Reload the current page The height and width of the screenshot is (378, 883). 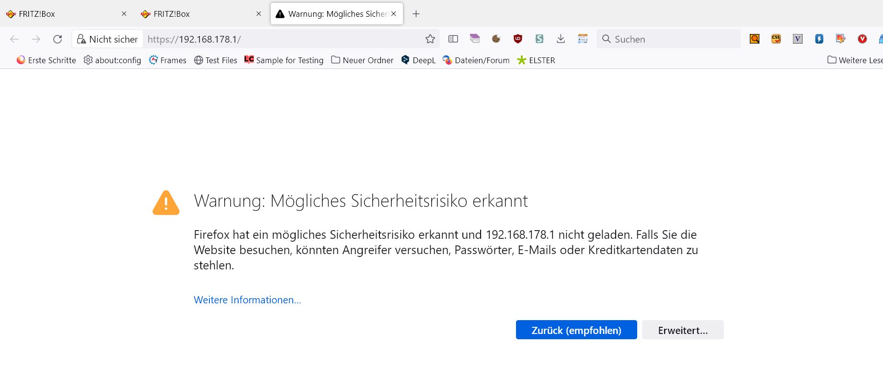[57, 39]
